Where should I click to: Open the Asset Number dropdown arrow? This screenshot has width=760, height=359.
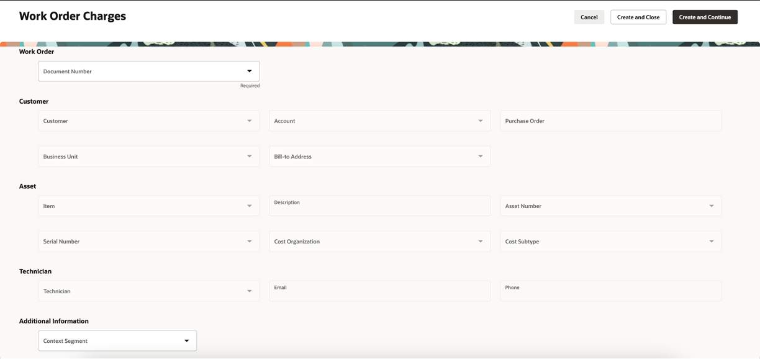click(x=712, y=206)
